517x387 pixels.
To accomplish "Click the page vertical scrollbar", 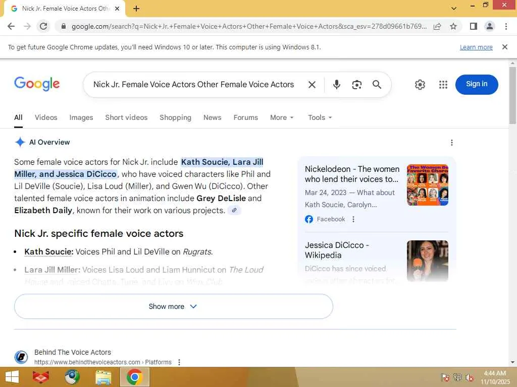I will pyautogui.click(x=512, y=95).
